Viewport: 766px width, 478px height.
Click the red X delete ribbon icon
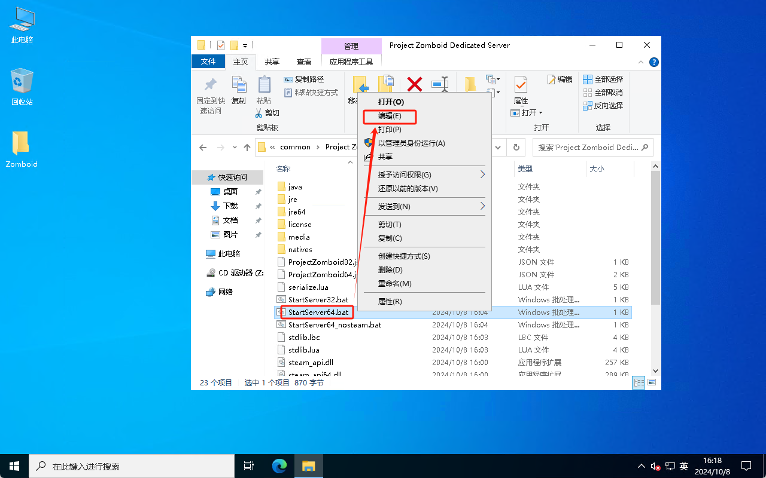[x=415, y=84]
